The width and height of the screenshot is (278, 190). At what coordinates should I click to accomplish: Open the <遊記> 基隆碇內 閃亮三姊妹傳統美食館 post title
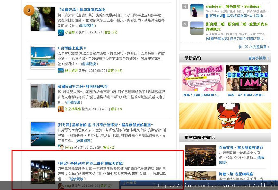90,163
